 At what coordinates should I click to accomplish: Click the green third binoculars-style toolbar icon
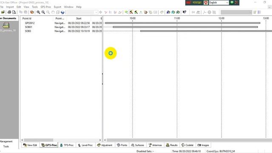pos(178,12)
